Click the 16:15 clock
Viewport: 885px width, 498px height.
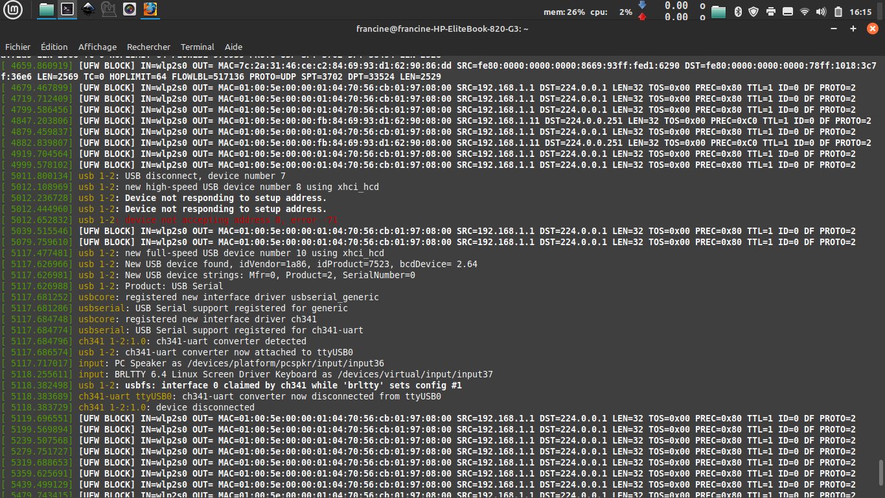(x=860, y=12)
